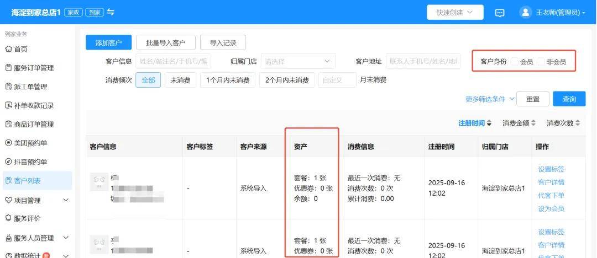Viewport: 597px width, 258px height.
Task: Select the 未消费 frequency filter
Action: point(180,80)
